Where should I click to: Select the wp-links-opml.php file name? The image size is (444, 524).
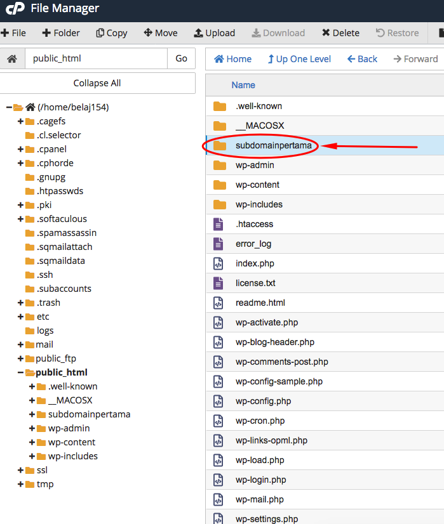(271, 440)
